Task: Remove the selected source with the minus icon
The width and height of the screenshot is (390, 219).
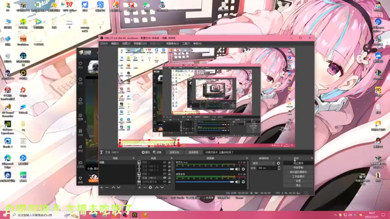Action: coord(145,187)
